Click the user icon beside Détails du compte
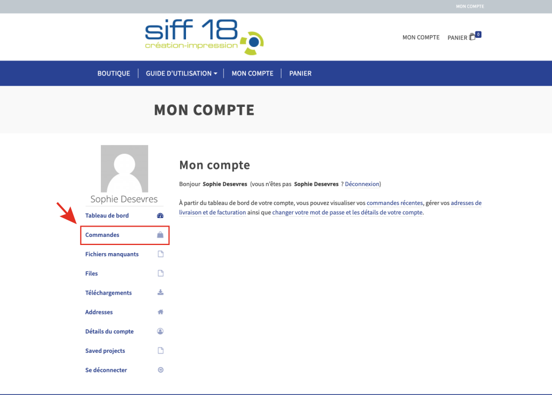Image resolution: width=552 pixels, height=395 pixels. coord(160,331)
